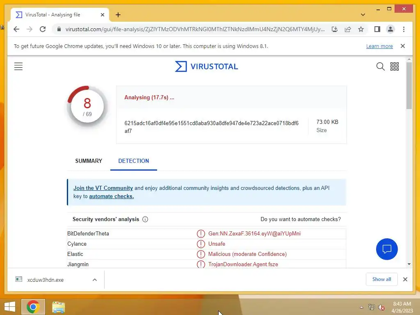Click the muted volume tray icon
Image resolution: width=420 pixels, height=315 pixels.
pos(381,307)
